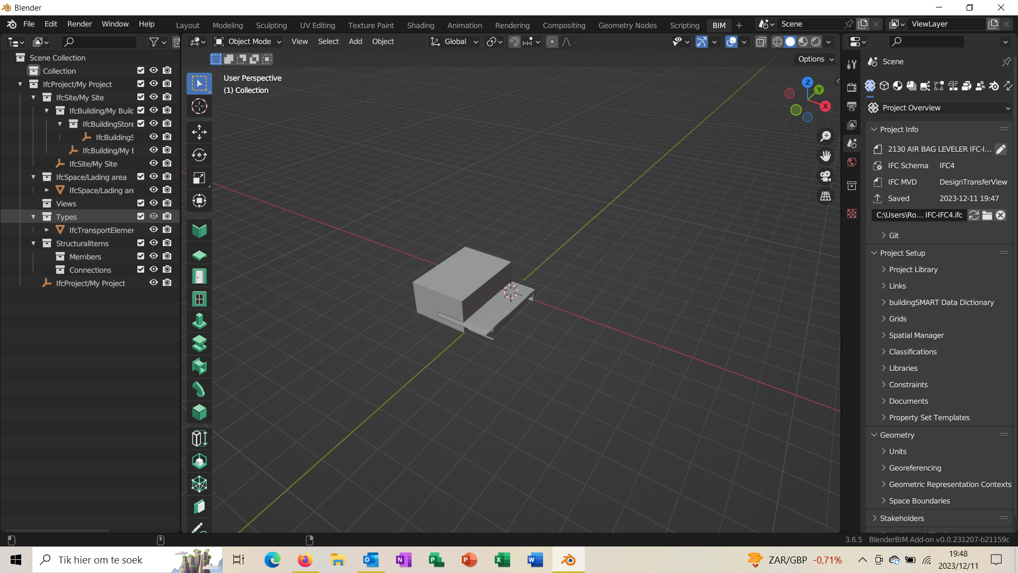This screenshot has width=1018, height=573.
Task: Select the BIM slab tool icon
Action: click(x=199, y=254)
